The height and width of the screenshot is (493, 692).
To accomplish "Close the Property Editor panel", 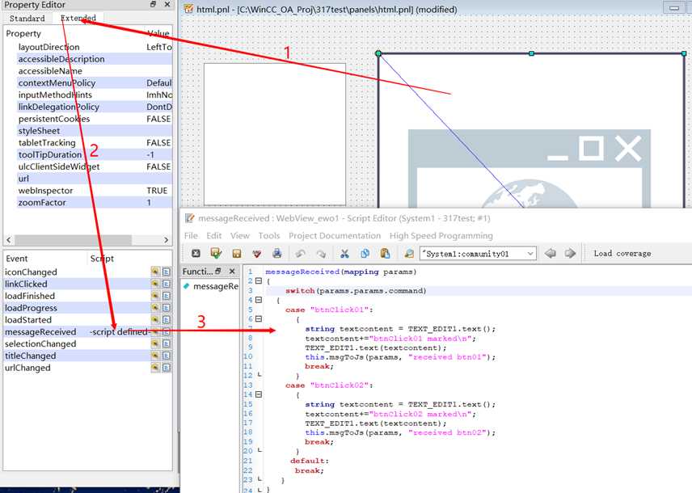I will click(x=167, y=4).
